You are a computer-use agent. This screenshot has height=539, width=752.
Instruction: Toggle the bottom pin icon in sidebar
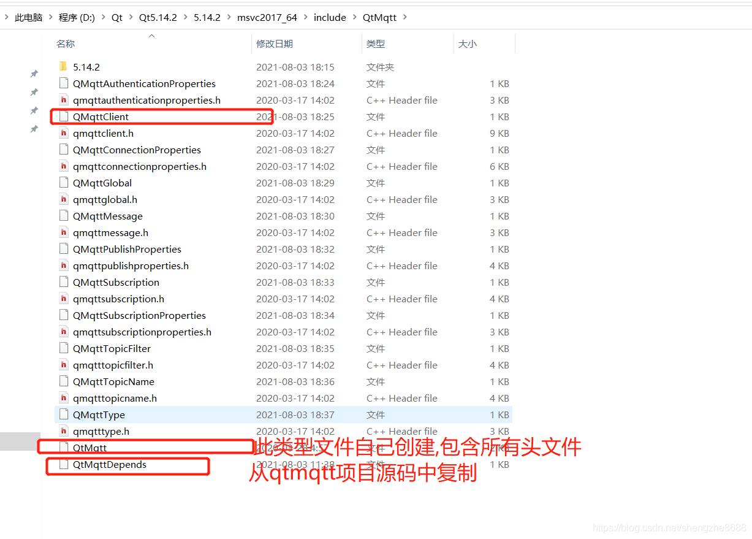coord(34,129)
